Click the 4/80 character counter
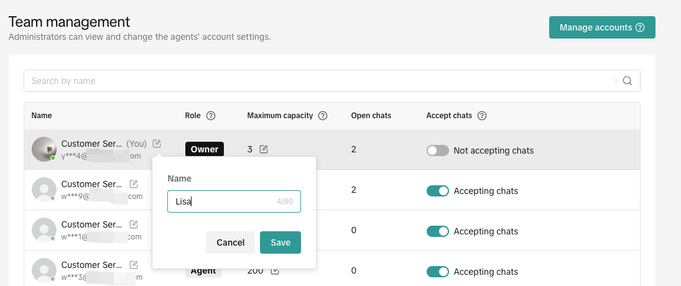681x286 pixels. click(x=284, y=201)
